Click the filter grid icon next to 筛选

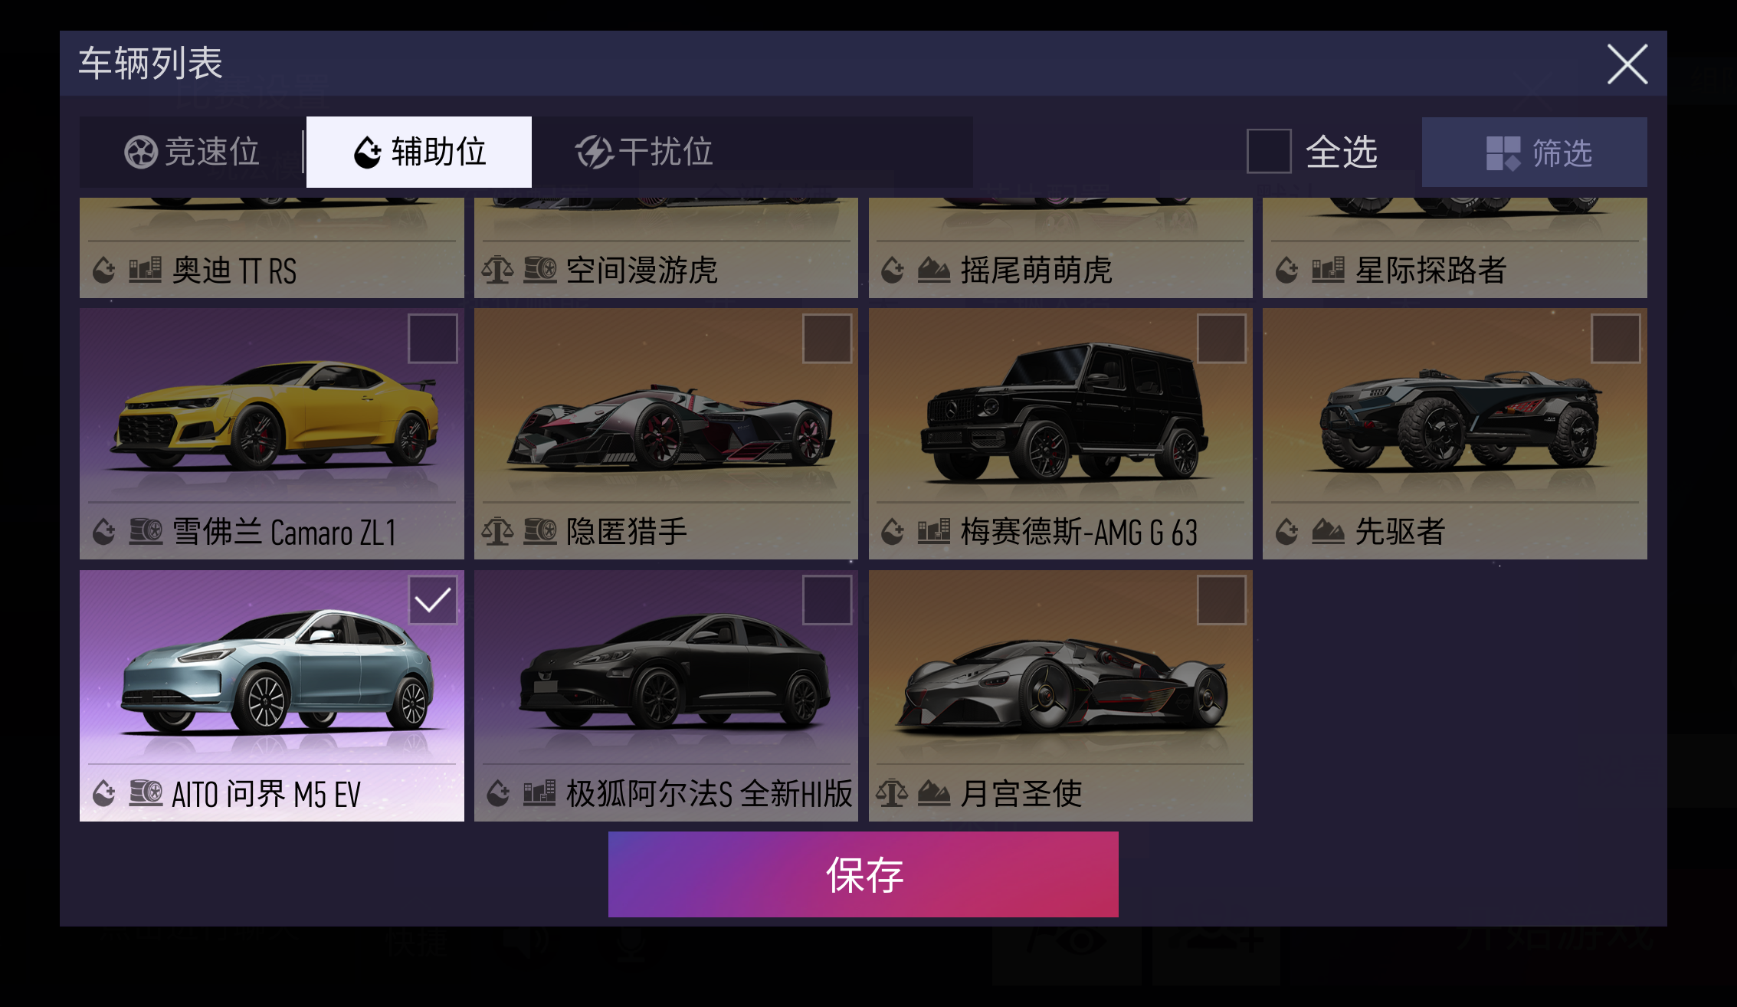(x=1503, y=153)
